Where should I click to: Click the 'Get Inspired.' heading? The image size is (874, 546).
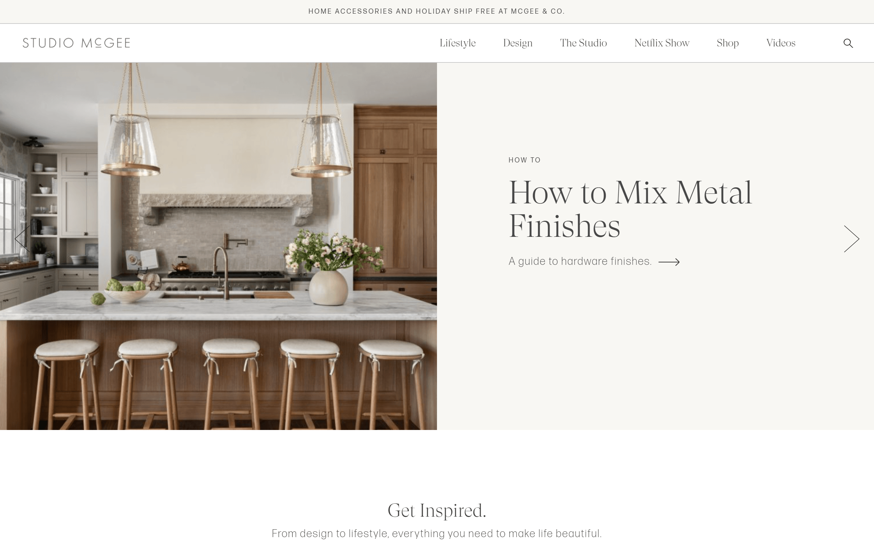437,510
